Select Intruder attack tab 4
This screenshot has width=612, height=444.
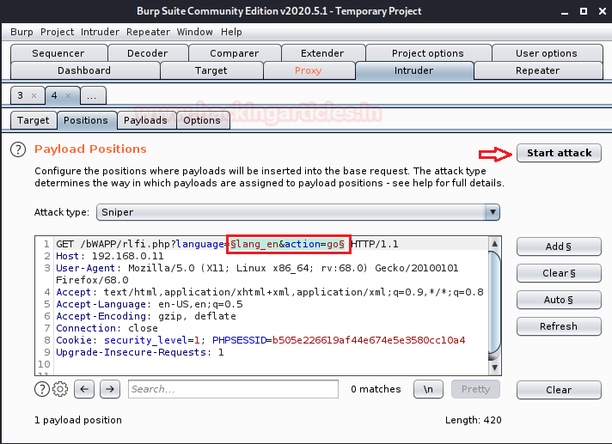54,95
